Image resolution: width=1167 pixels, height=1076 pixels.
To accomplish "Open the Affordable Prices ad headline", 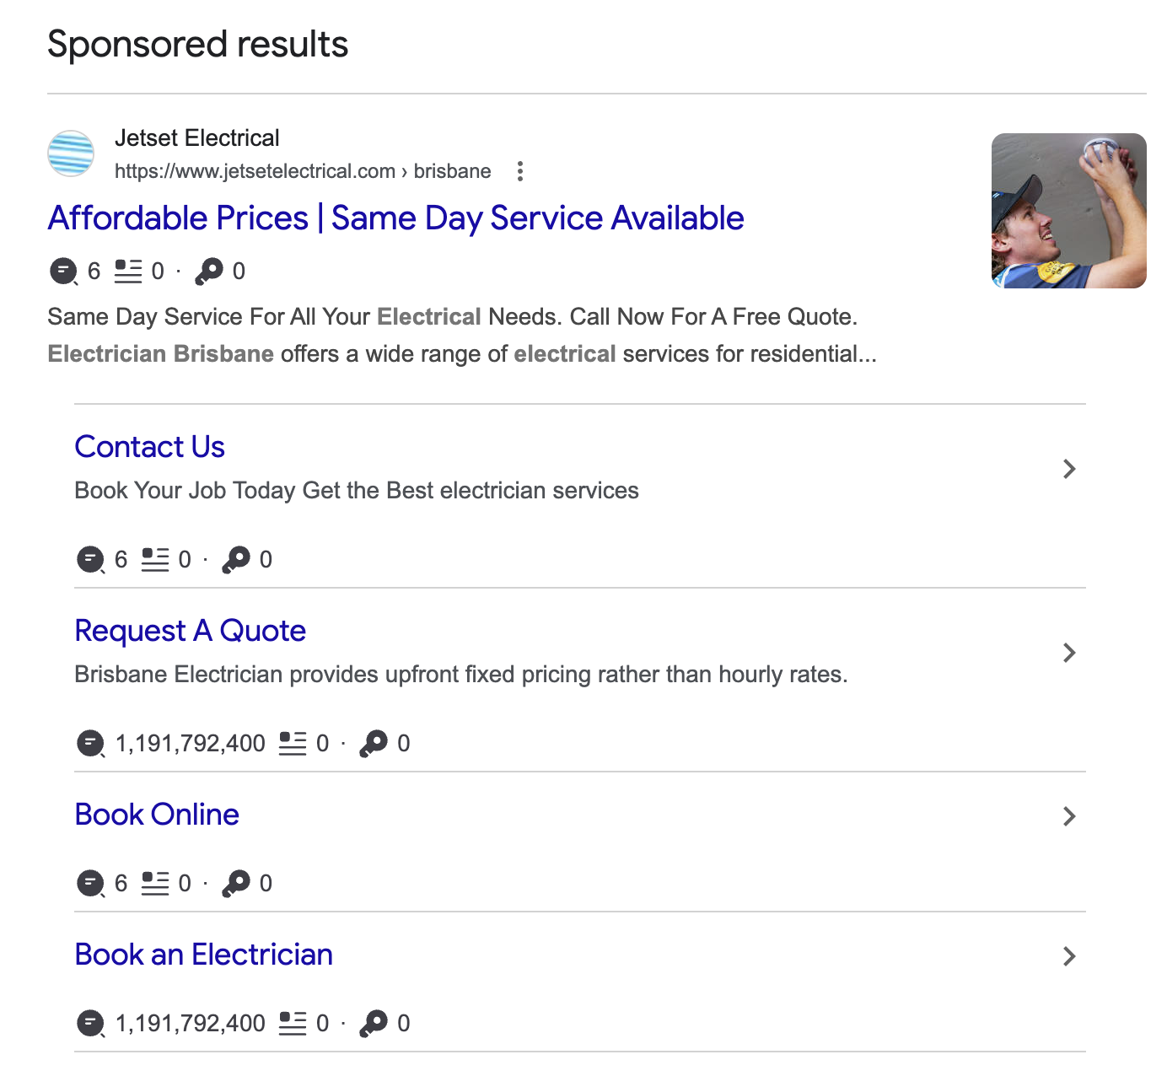I will pyautogui.click(x=396, y=218).
